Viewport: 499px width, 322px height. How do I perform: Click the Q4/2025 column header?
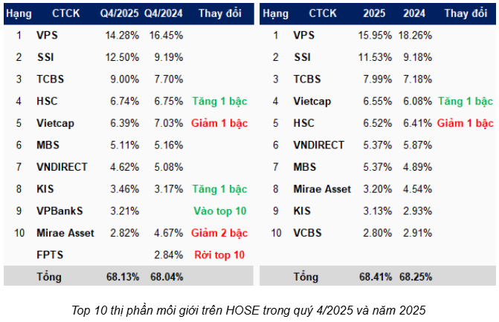coord(118,13)
